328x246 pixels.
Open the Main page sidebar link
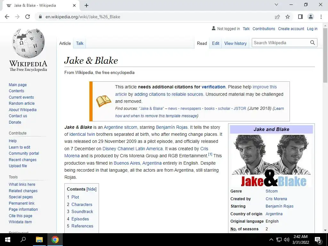(18, 85)
